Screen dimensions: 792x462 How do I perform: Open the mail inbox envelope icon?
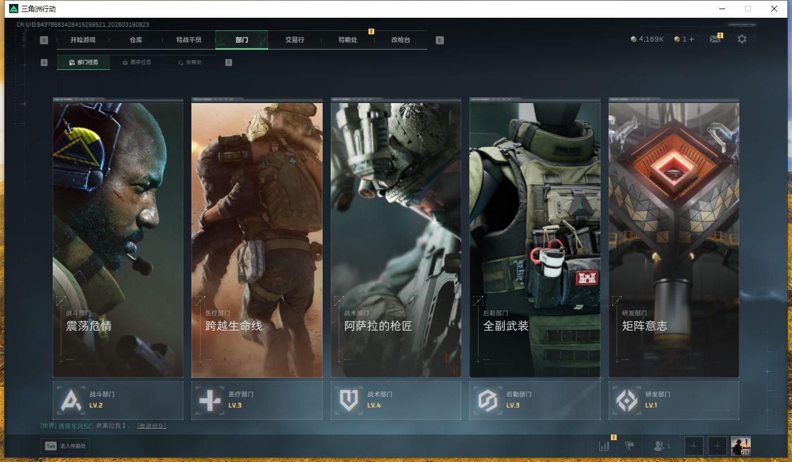point(715,40)
